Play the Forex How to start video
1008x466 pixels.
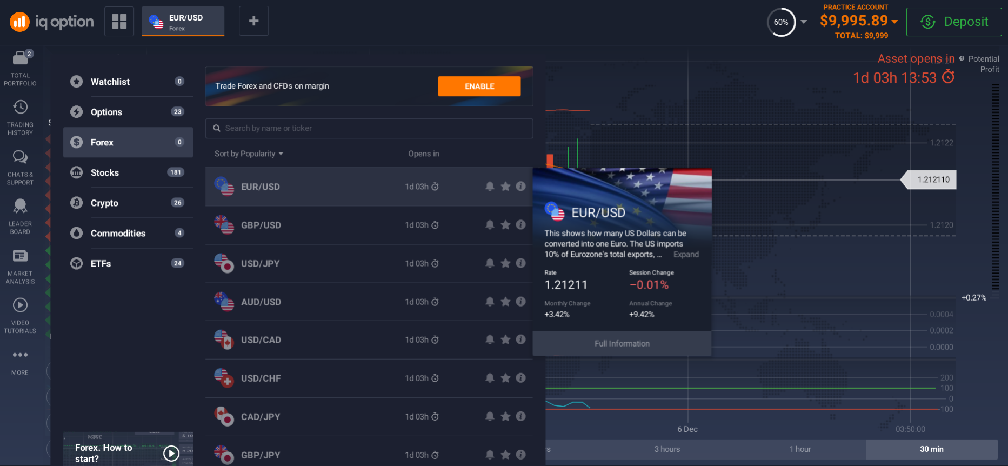(x=171, y=453)
